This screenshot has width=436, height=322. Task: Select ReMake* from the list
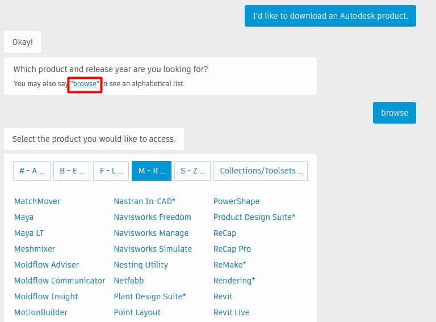(x=230, y=265)
